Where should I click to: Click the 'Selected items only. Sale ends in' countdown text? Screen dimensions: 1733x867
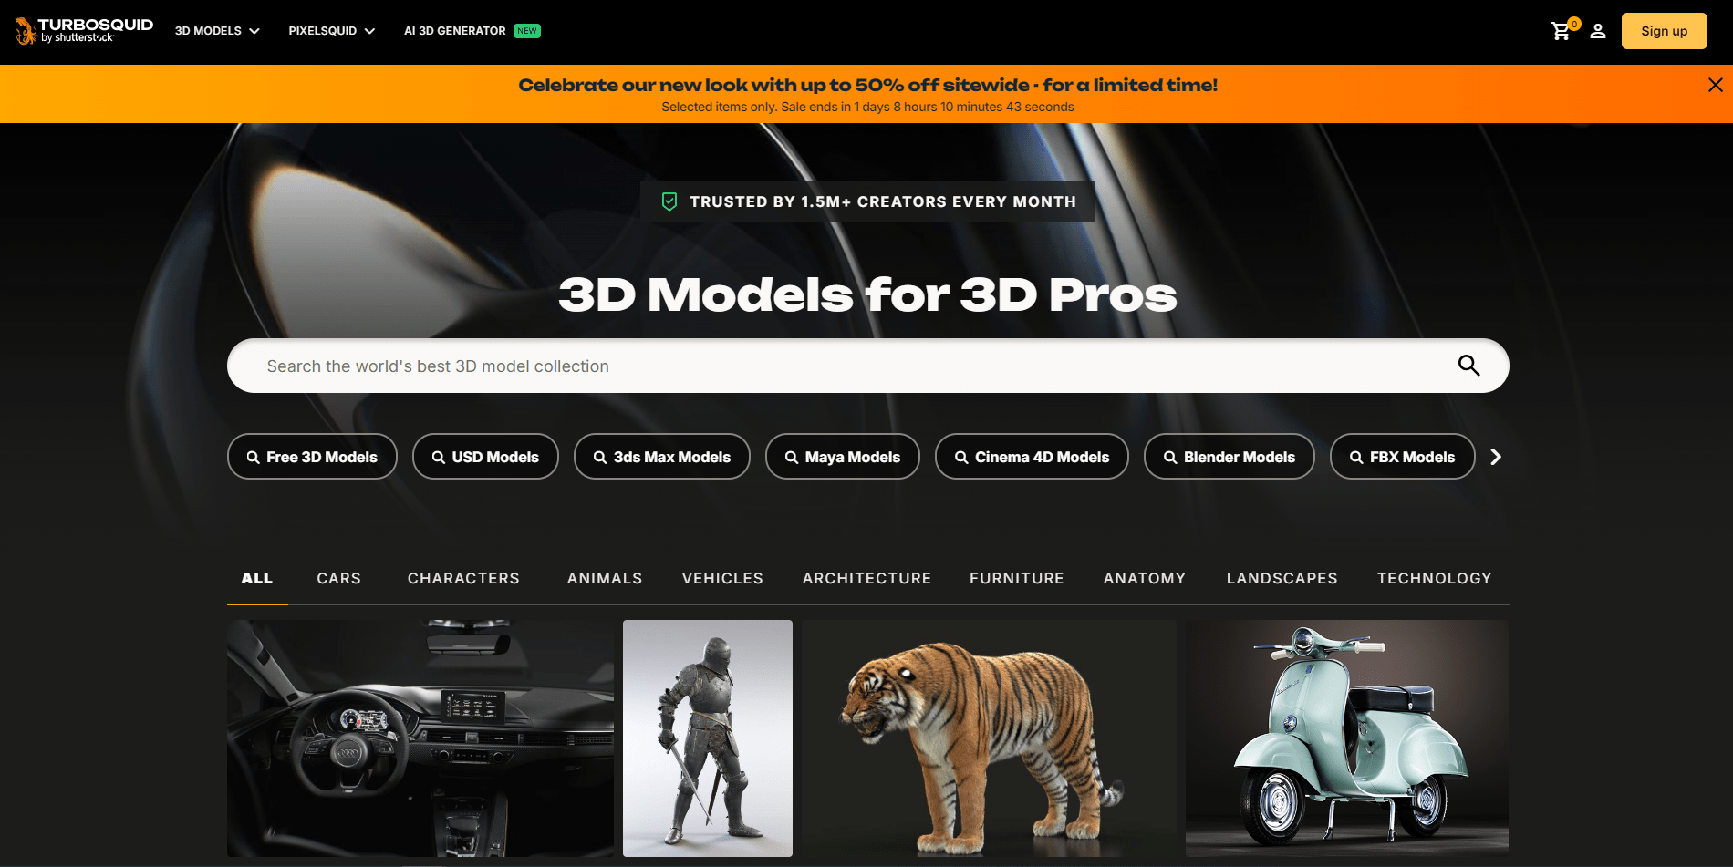pos(867,107)
